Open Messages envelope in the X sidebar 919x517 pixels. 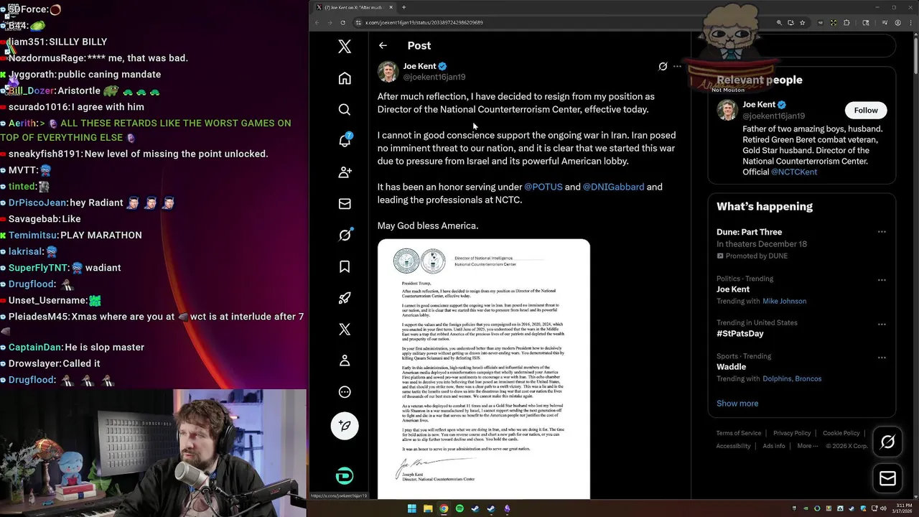pos(345,204)
